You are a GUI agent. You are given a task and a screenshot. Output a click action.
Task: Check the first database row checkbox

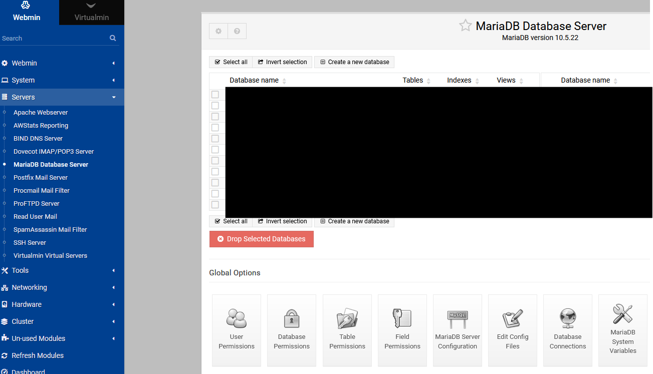[215, 95]
